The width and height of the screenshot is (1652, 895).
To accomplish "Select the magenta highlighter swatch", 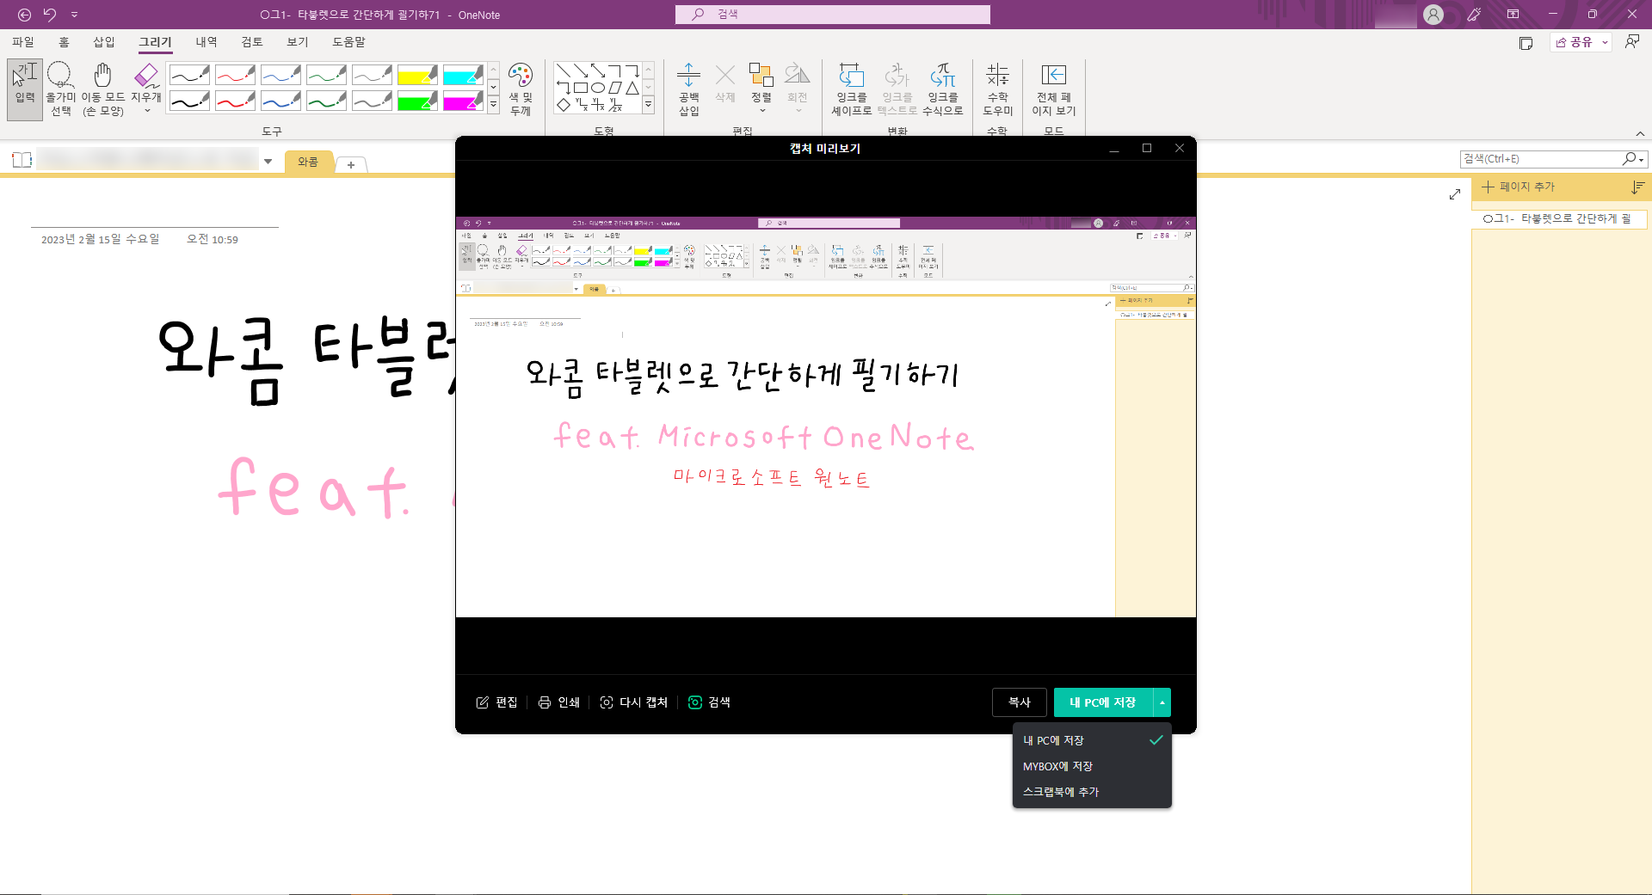I will 463,101.
